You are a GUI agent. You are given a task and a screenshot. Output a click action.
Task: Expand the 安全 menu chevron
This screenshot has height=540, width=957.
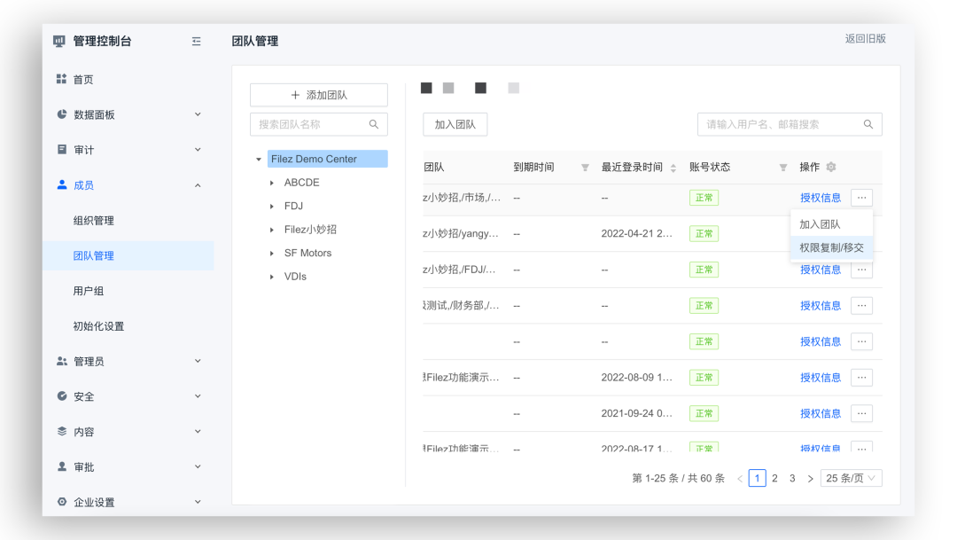pyautogui.click(x=198, y=395)
